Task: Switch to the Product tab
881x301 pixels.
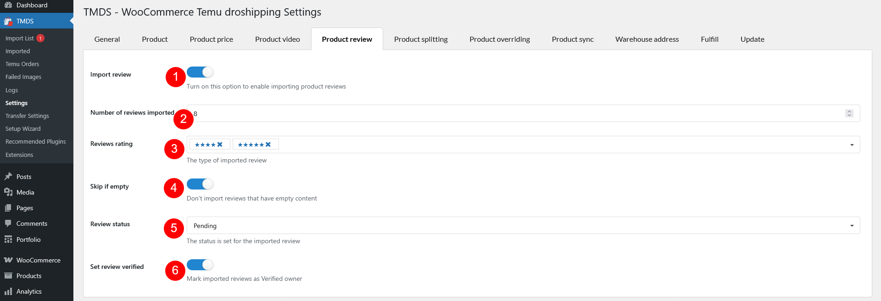Action: (155, 39)
